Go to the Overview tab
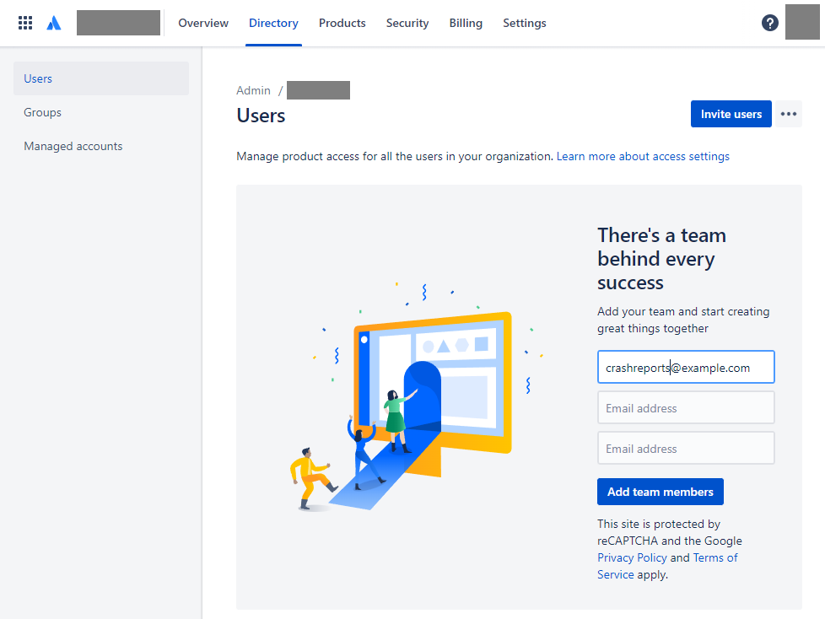The image size is (825, 619). pos(203,23)
